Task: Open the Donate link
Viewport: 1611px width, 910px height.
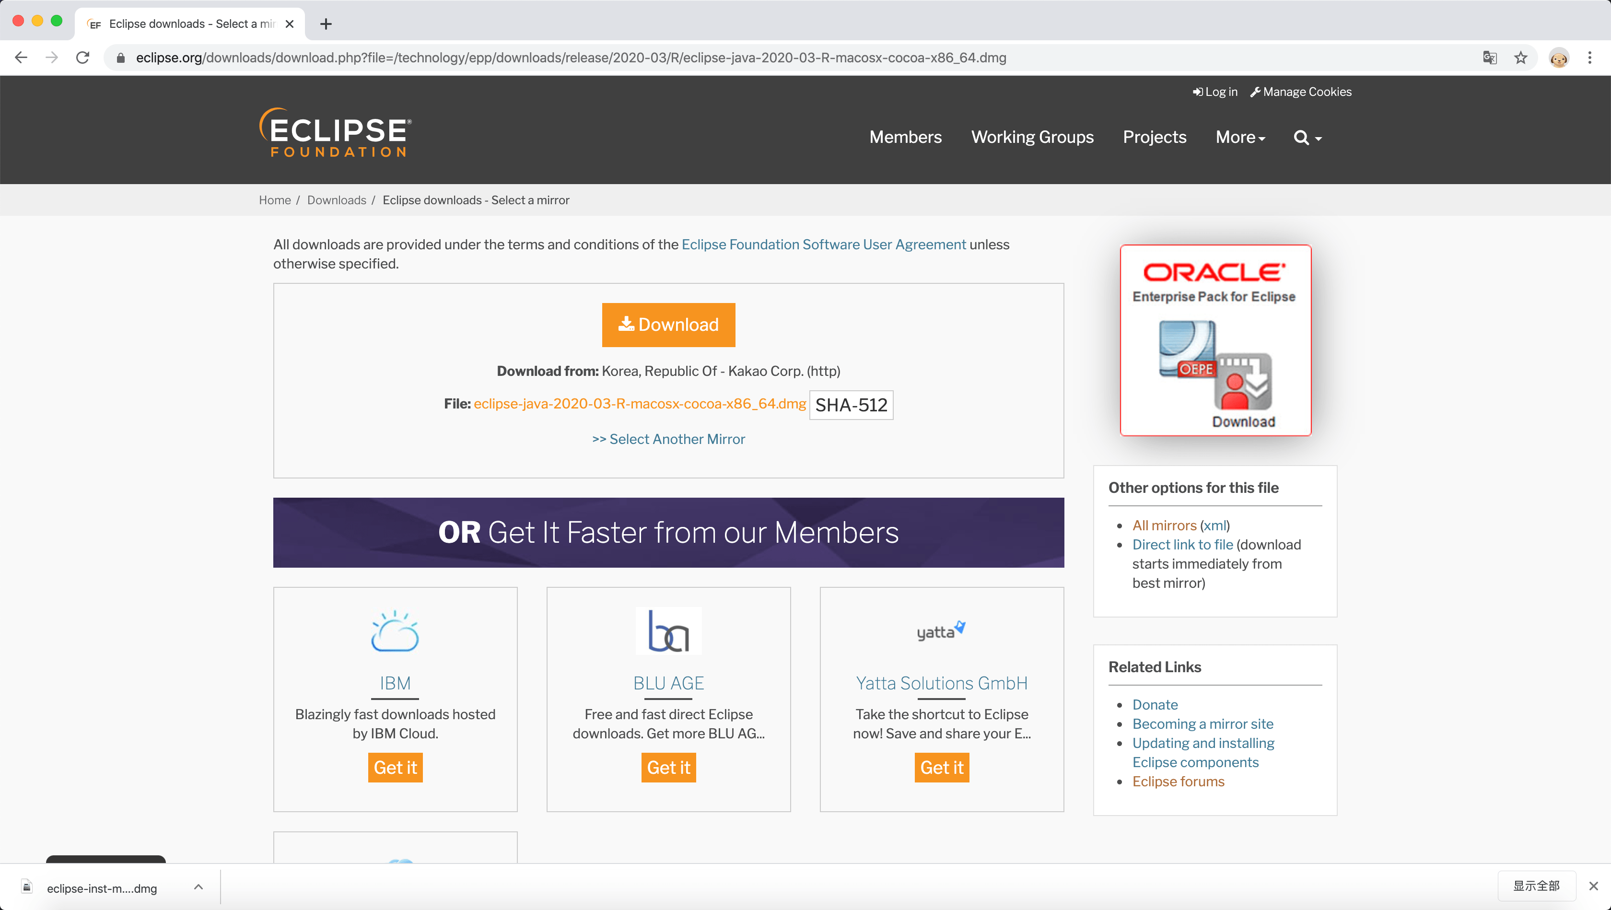Action: 1155,705
